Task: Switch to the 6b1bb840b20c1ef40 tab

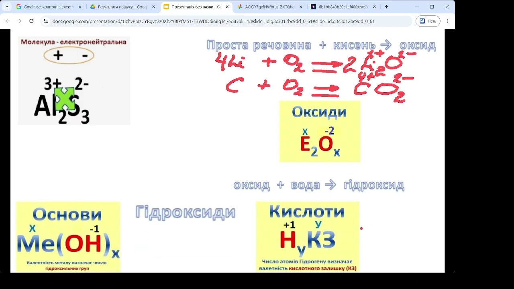Action: (344, 7)
